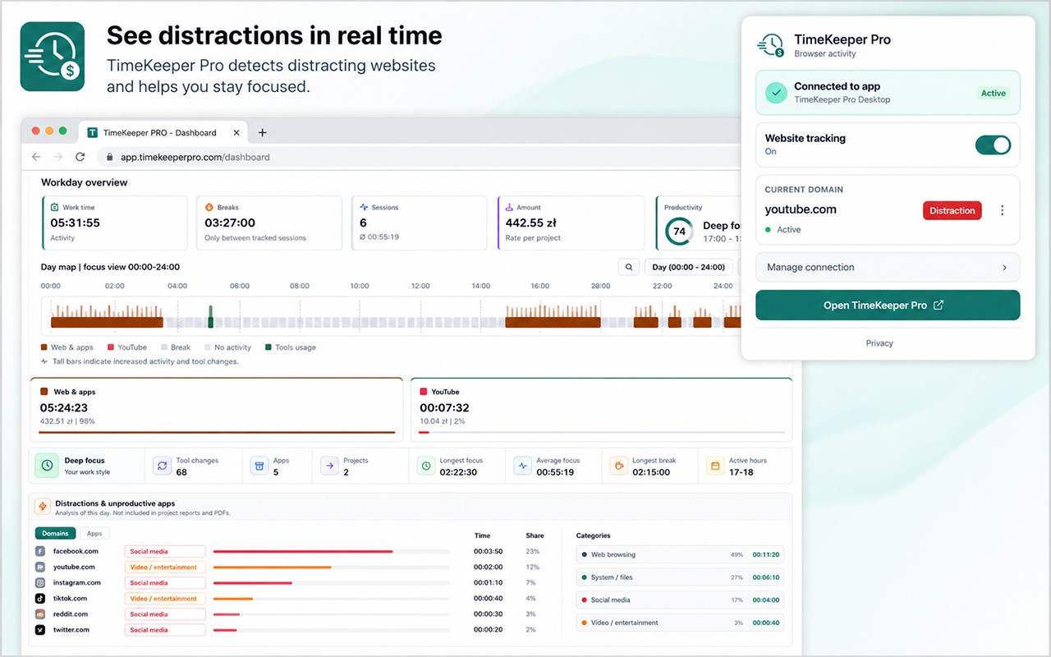Click the facebook.com time 00:03:50
This screenshot has height=657, width=1051.
click(488, 552)
